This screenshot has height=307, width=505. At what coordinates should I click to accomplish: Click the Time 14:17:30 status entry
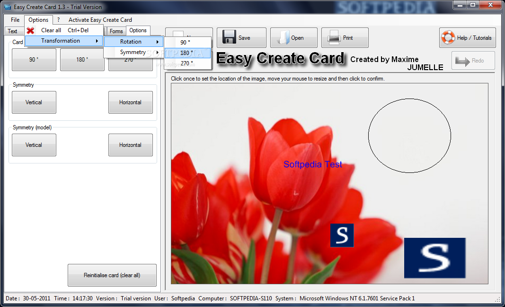pos(73,298)
